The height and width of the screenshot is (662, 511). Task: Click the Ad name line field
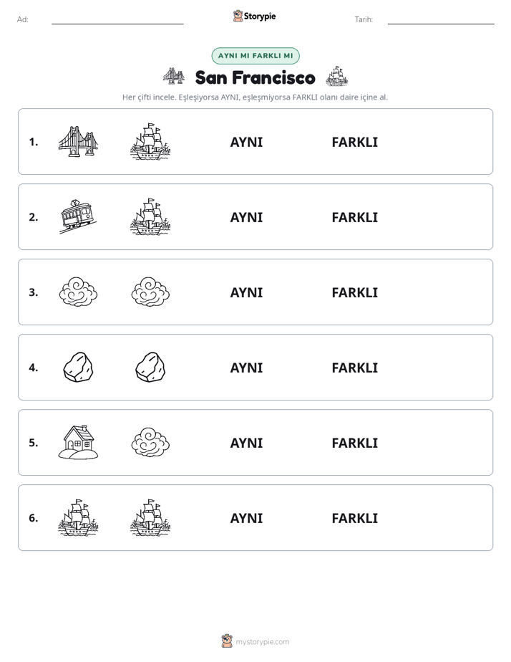117,20
